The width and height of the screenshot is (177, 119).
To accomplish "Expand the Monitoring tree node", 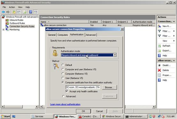I will click(x=4, y=30).
